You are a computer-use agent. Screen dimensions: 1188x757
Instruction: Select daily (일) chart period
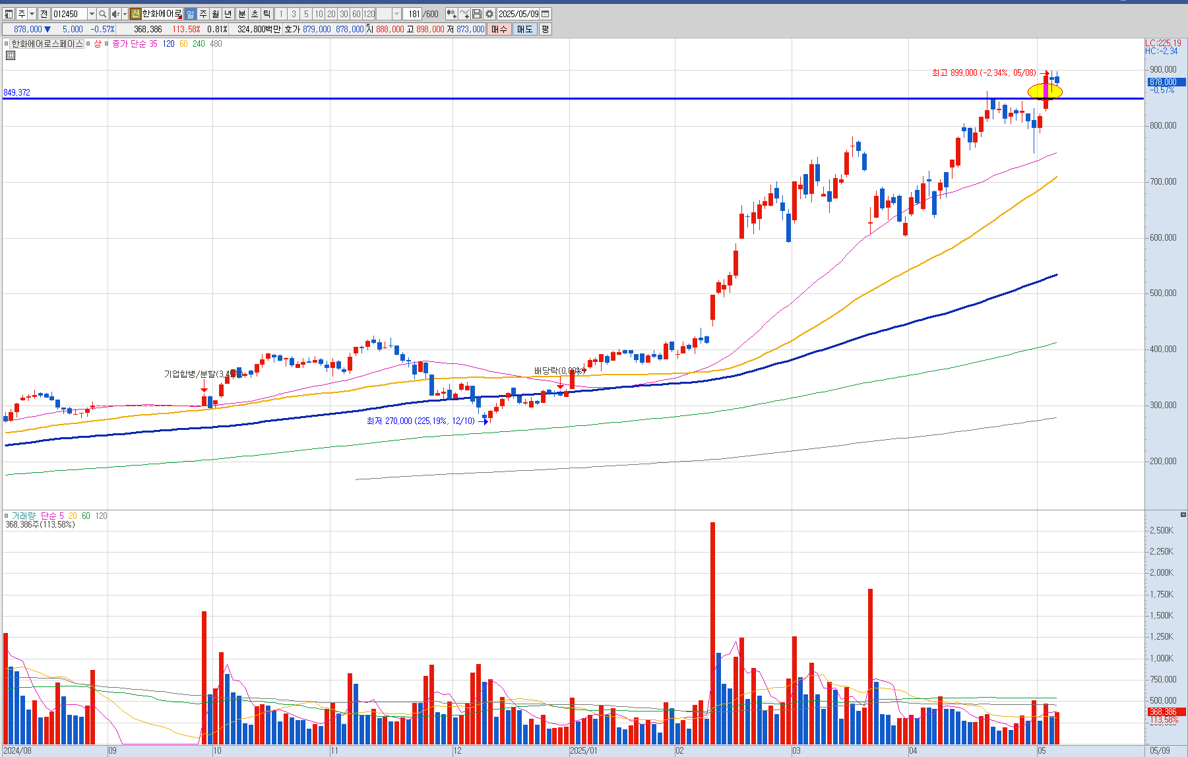(x=190, y=14)
